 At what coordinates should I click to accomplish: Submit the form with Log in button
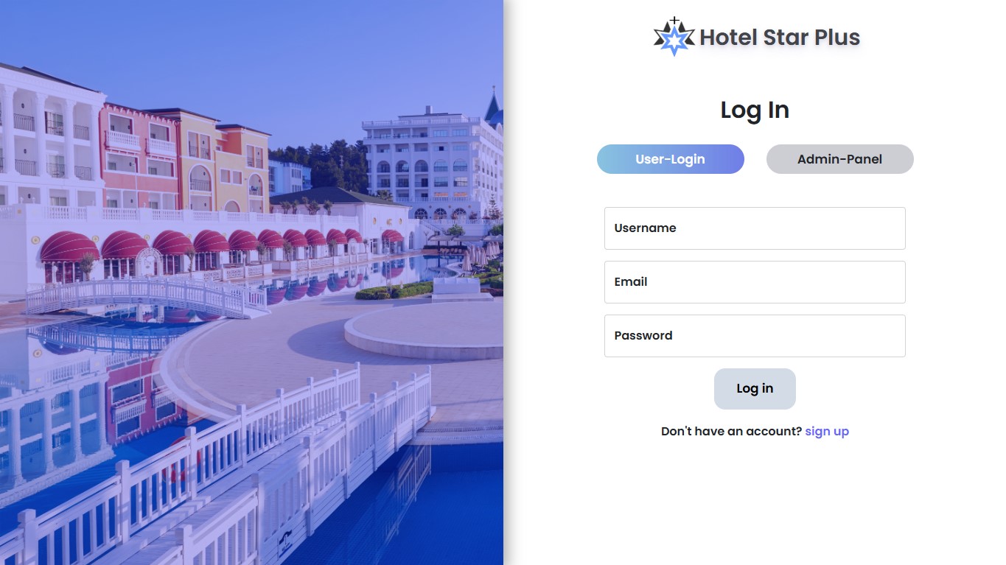click(755, 389)
